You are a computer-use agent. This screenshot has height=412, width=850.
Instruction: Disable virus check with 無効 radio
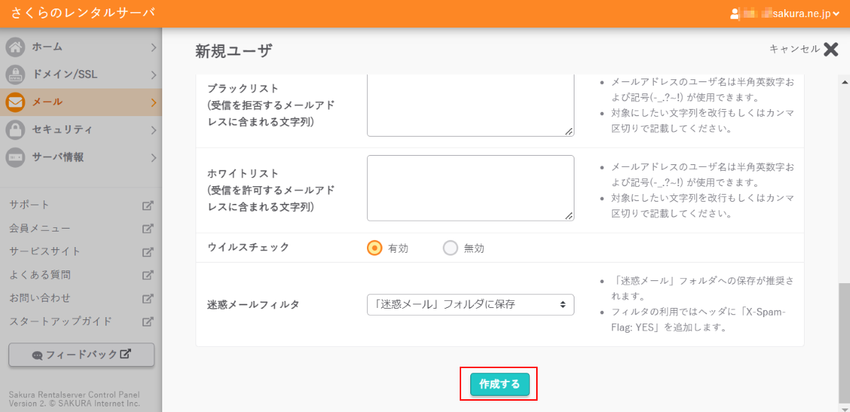click(450, 248)
